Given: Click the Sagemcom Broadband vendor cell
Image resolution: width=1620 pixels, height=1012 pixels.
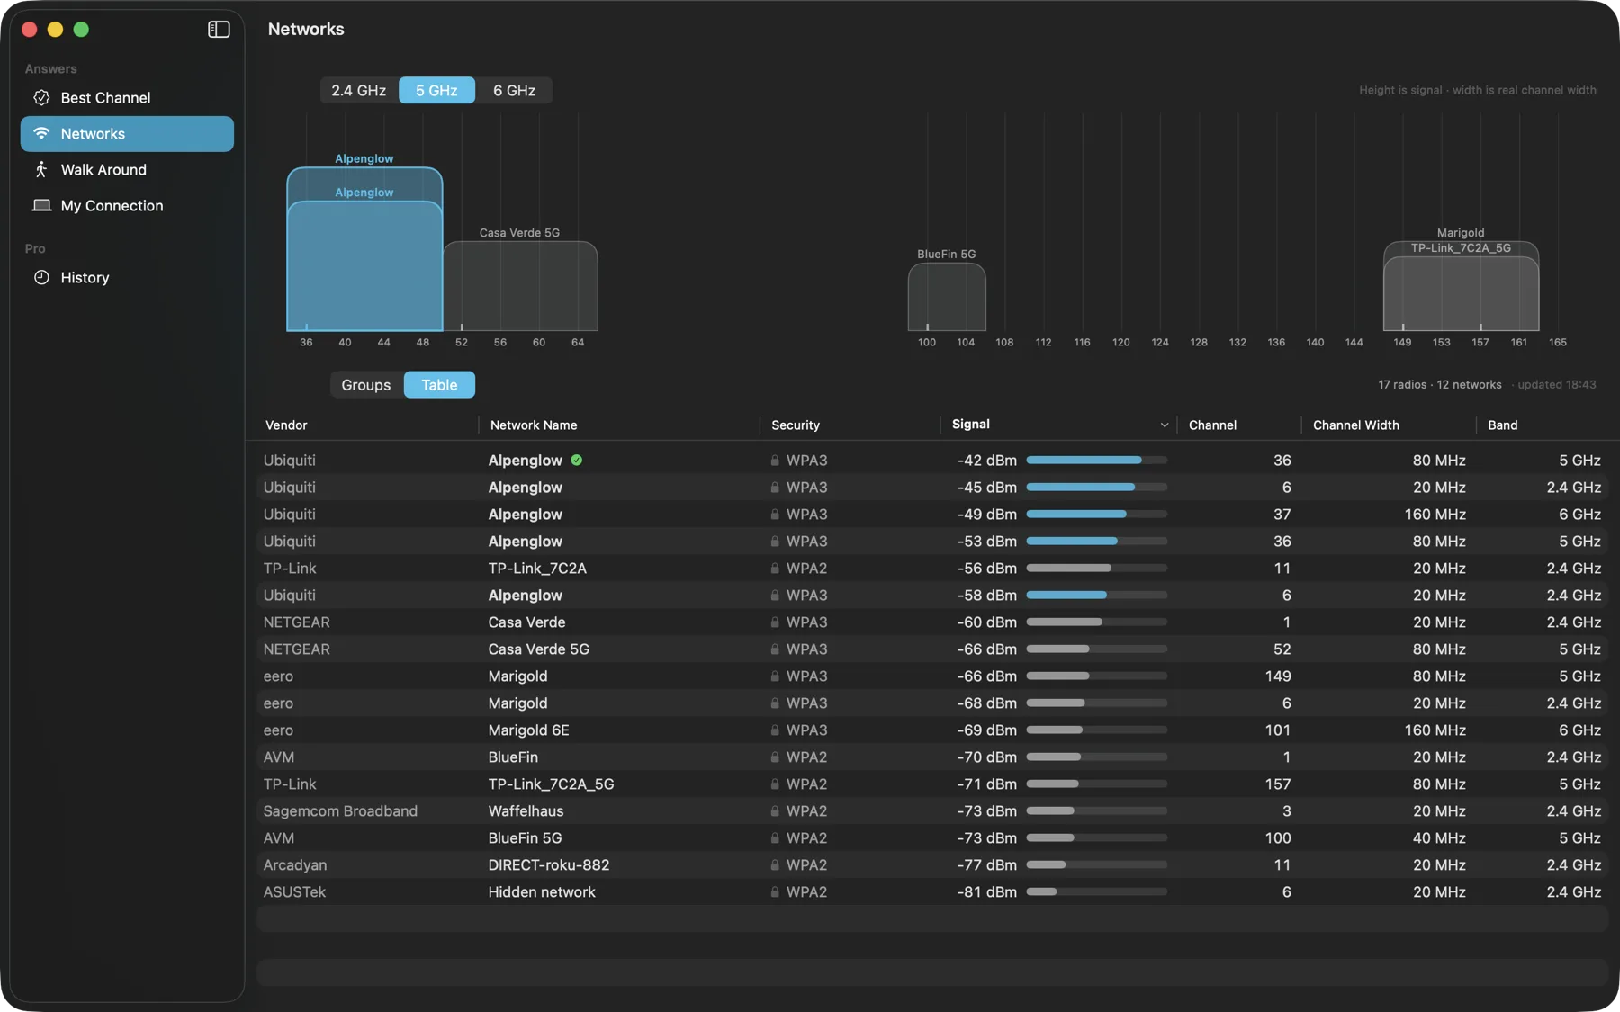Looking at the screenshot, I should tap(340, 810).
